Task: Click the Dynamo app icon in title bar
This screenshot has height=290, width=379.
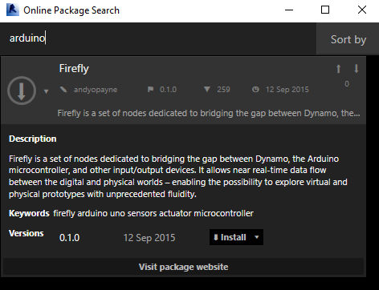Action: 13,10
